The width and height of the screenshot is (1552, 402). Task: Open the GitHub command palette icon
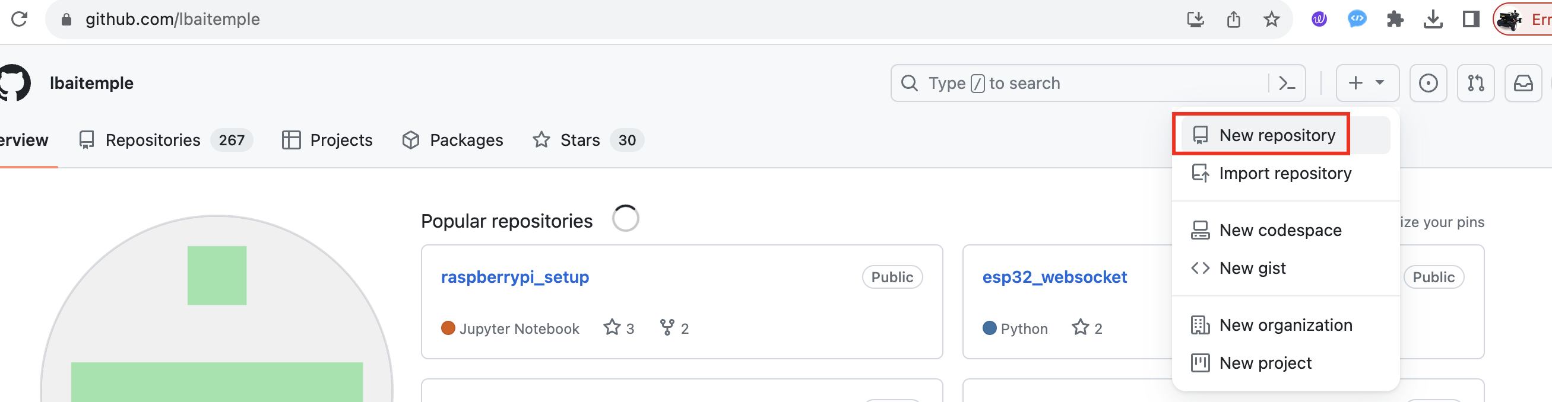pos(1287,83)
